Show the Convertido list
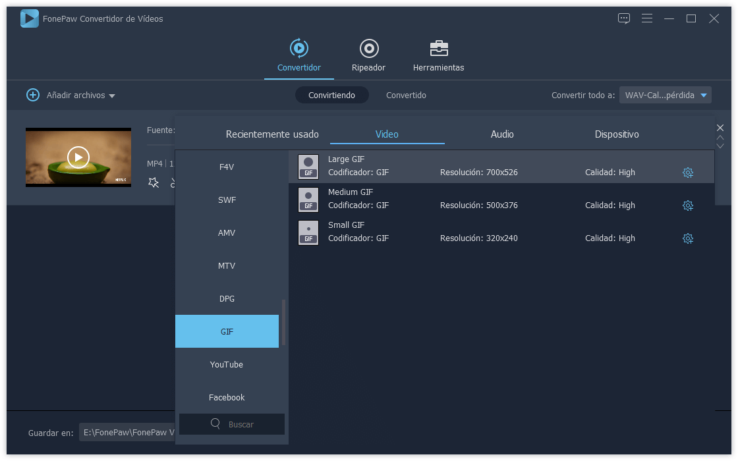738x461 pixels. point(406,95)
